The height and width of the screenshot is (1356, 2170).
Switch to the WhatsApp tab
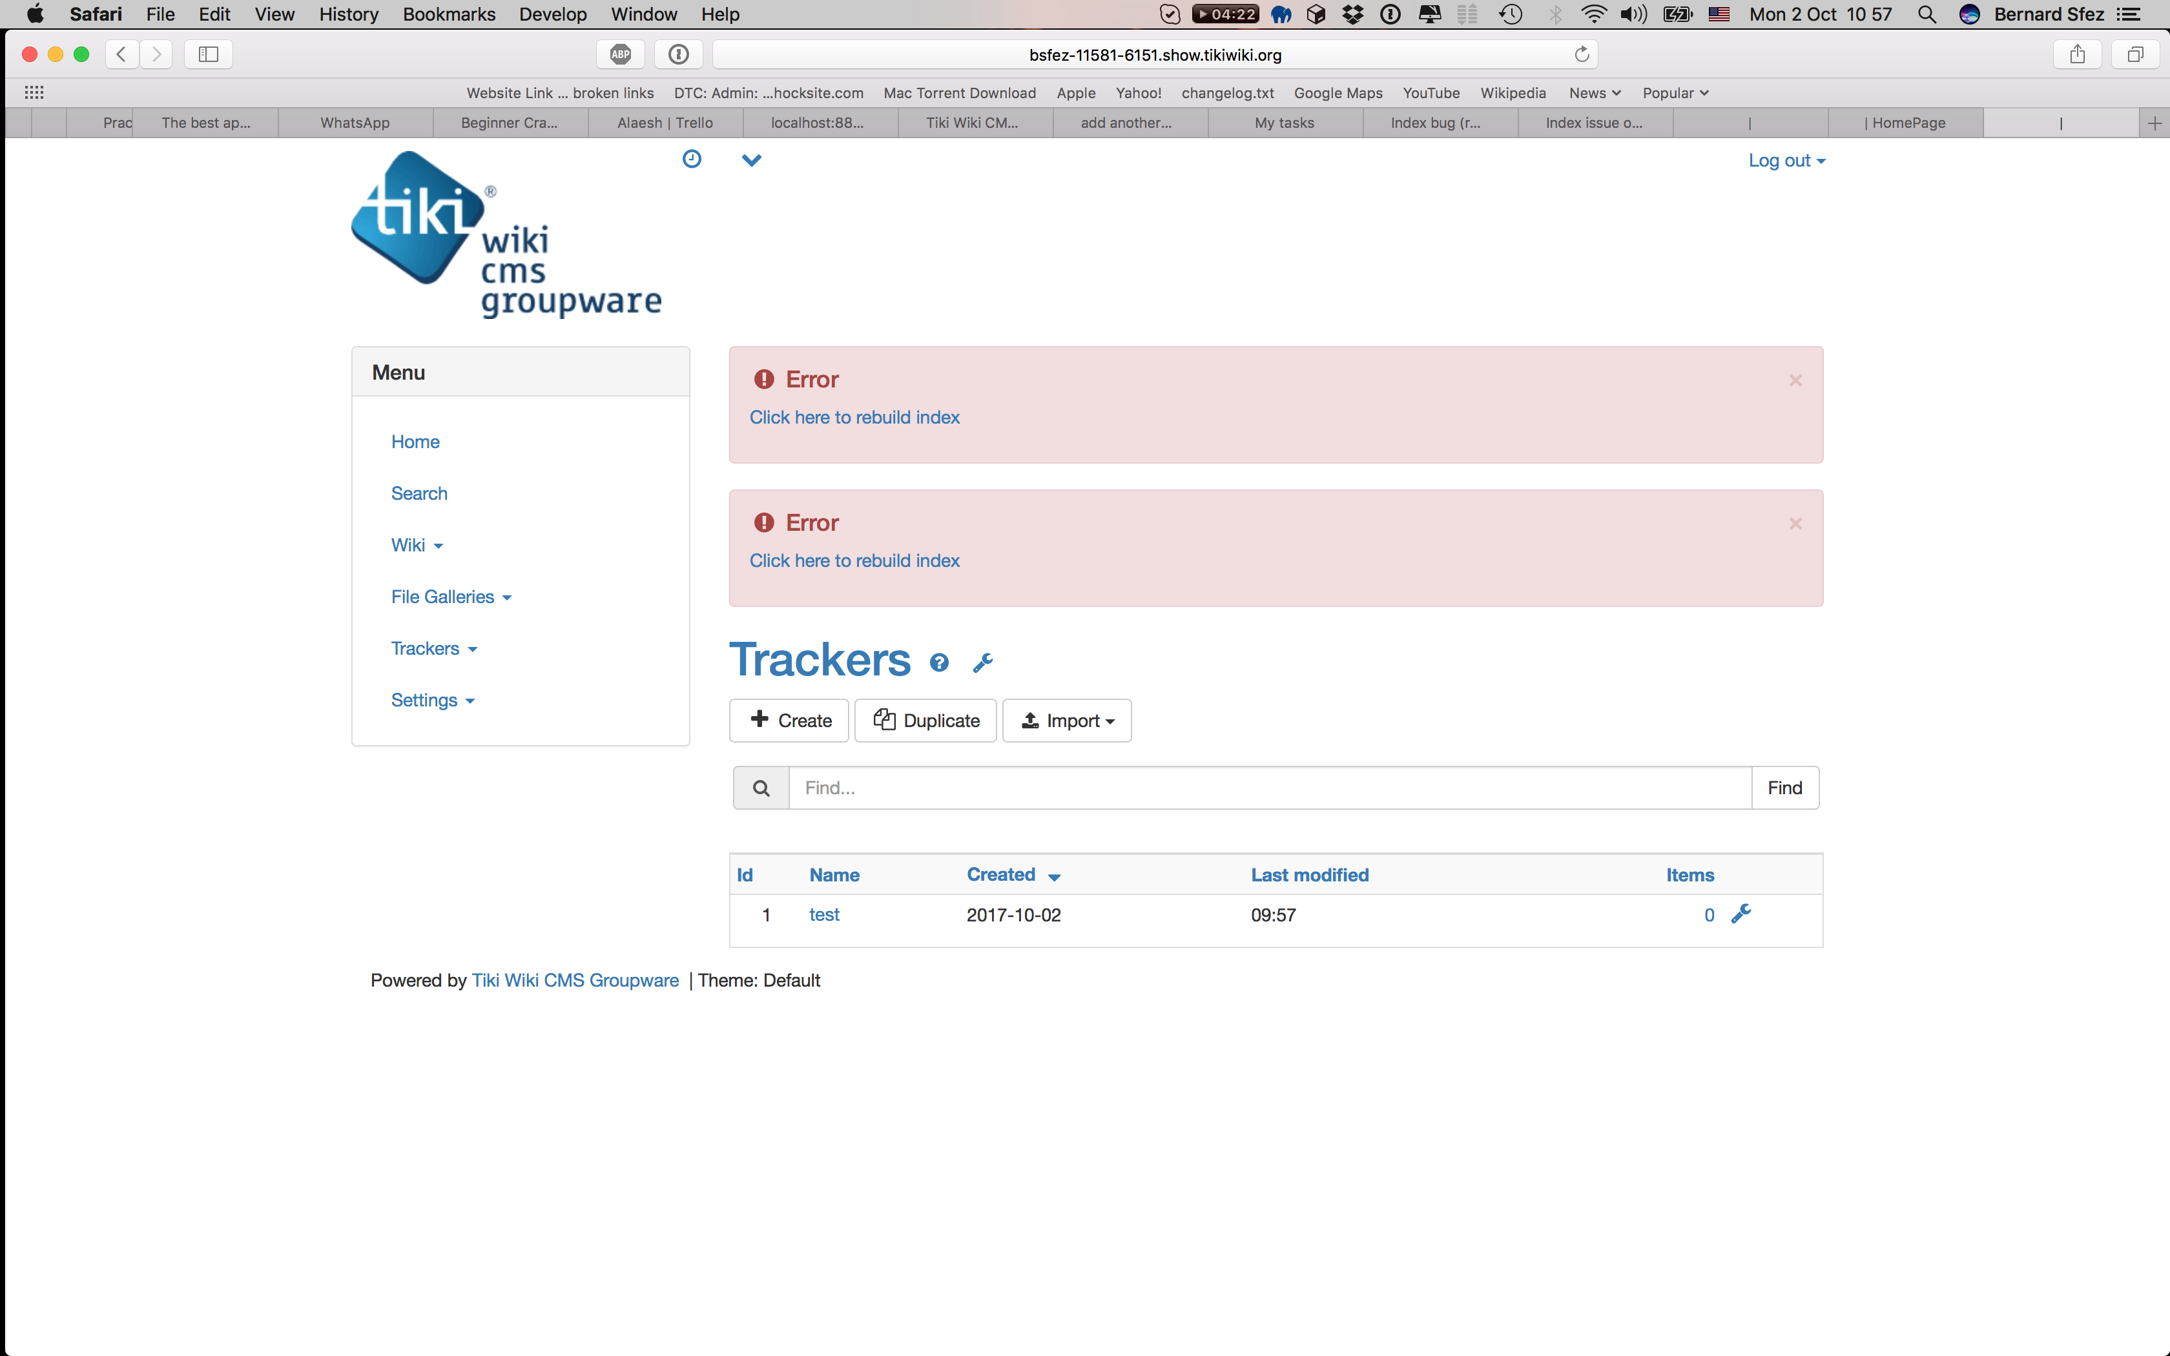tap(355, 123)
